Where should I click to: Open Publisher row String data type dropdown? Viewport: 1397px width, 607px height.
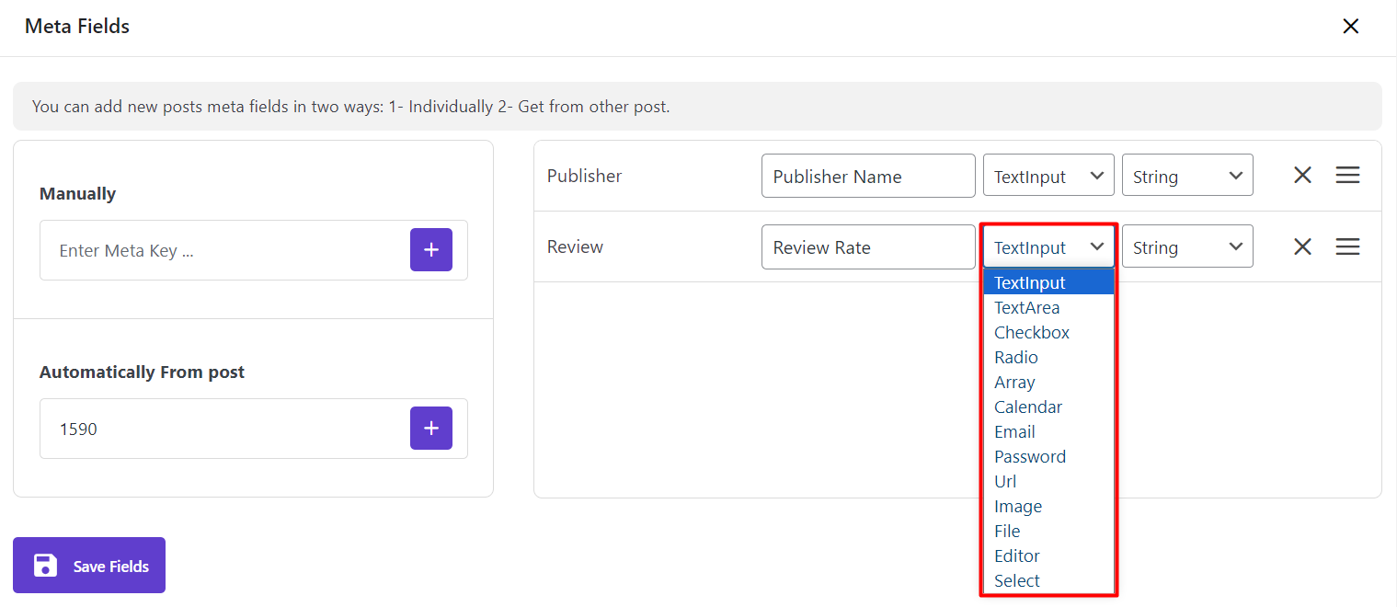[1186, 176]
